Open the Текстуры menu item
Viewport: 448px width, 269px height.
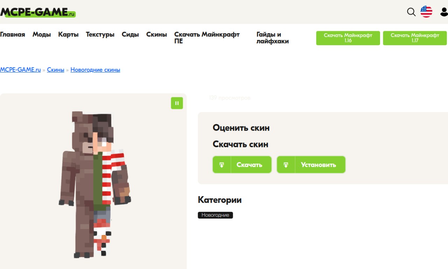tap(100, 34)
